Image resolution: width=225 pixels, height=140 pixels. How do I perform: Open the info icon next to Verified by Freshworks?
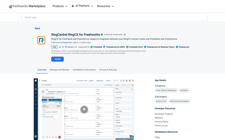click(x=125, y=35)
